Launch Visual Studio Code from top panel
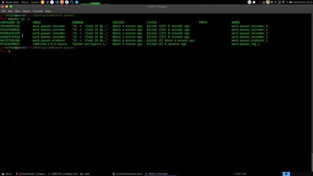Image resolution: width=313 pixels, height=176 pixels. point(57,2)
